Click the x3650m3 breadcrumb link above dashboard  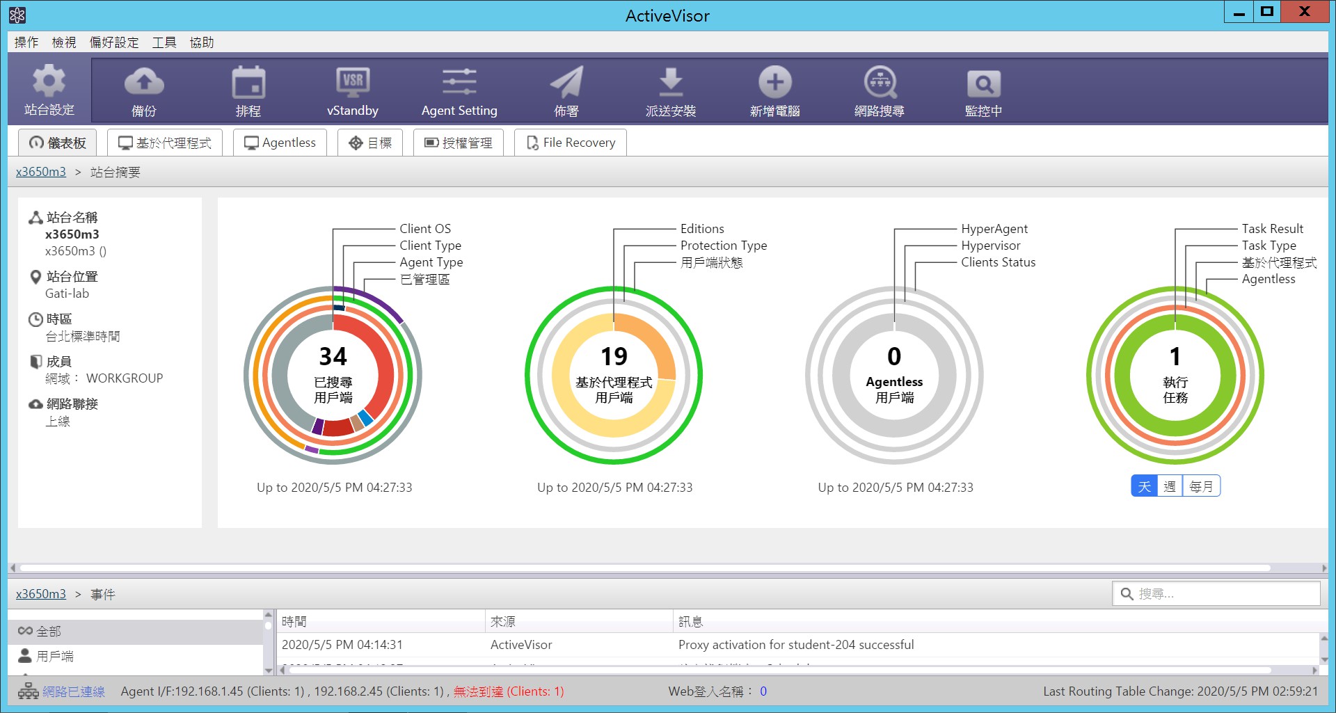coord(41,172)
